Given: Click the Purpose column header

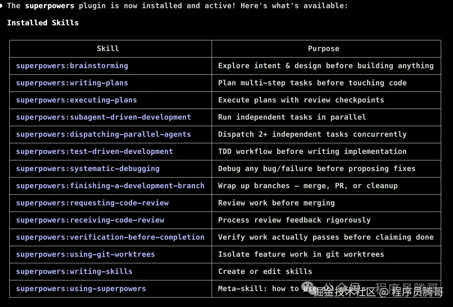Looking at the screenshot, I should [x=323, y=49].
